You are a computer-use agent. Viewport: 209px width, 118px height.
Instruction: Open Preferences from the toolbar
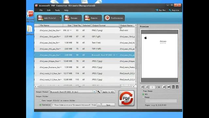114,18
